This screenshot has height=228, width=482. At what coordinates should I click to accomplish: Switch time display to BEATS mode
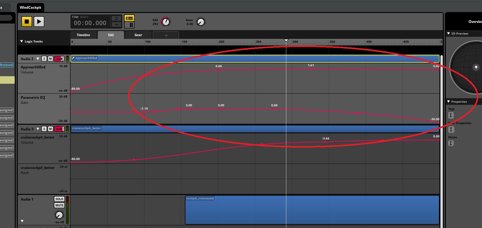[85, 17]
